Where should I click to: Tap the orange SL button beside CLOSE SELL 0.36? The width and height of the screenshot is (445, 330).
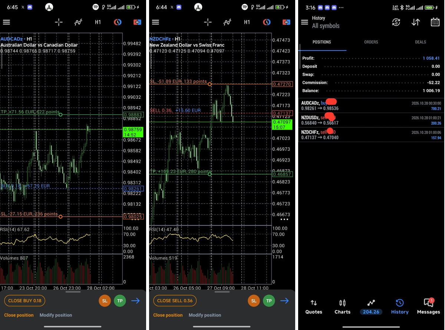tap(254, 301)
